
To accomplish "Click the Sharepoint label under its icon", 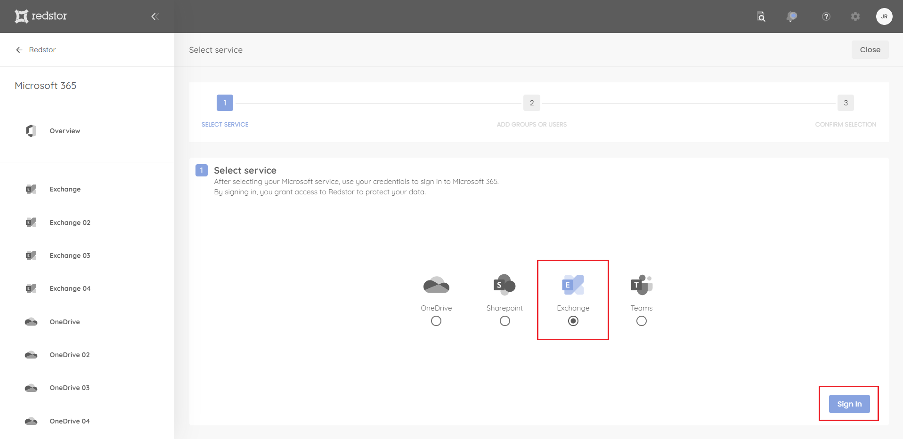I will (504, 308).
